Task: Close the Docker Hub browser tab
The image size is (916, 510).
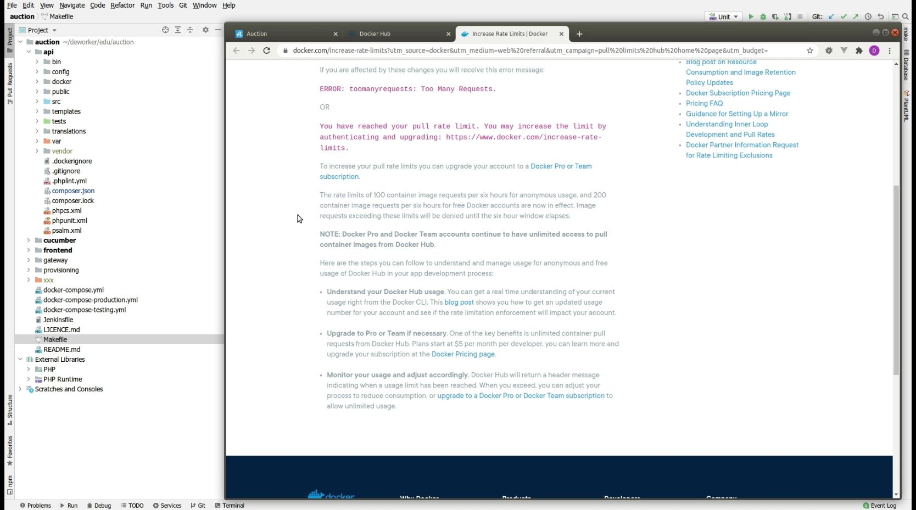Action: click(x=449, y=34)
